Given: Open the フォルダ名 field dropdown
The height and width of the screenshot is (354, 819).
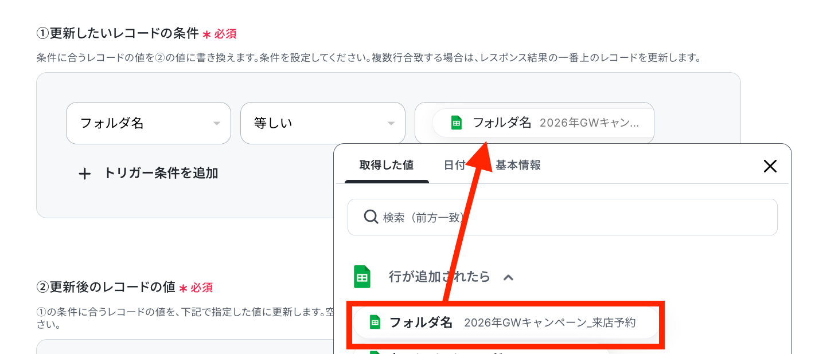Looking at the screenshot, I should pyautogui.click(x=149, y=123).
